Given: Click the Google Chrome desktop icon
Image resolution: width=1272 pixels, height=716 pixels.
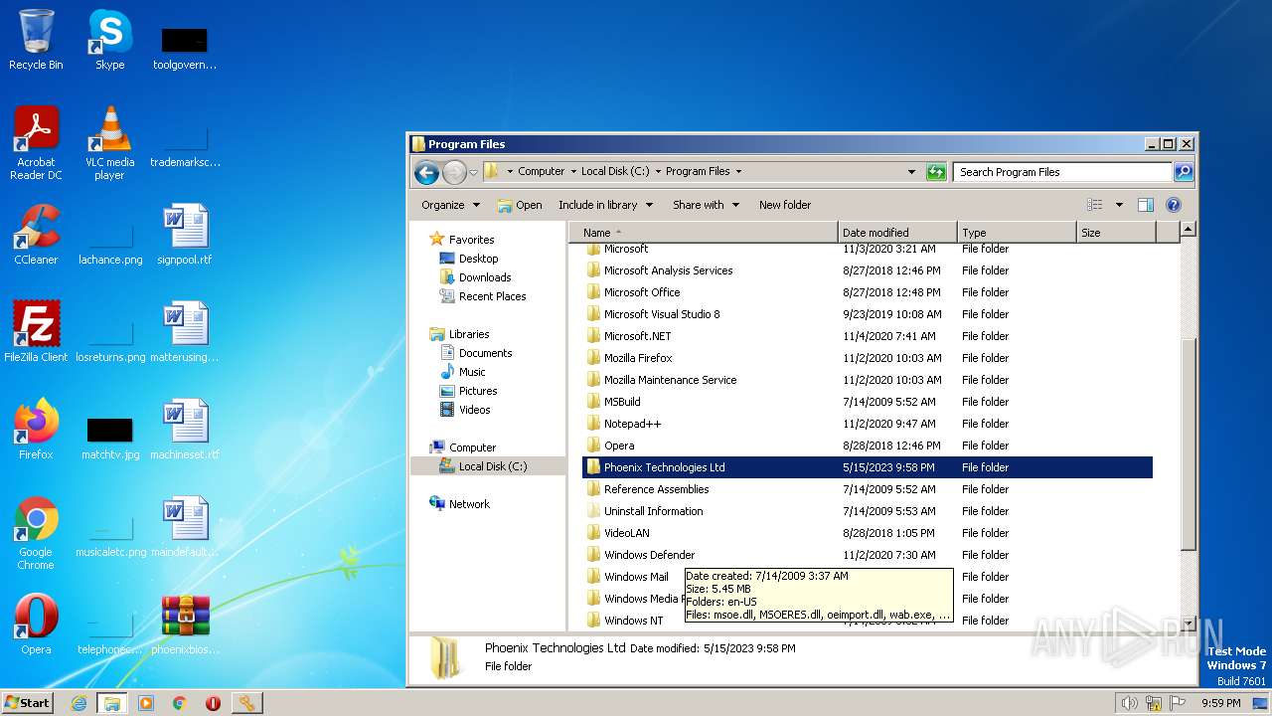Looking at the screenshot, I should pyautogui.click(x=36, y=533).
